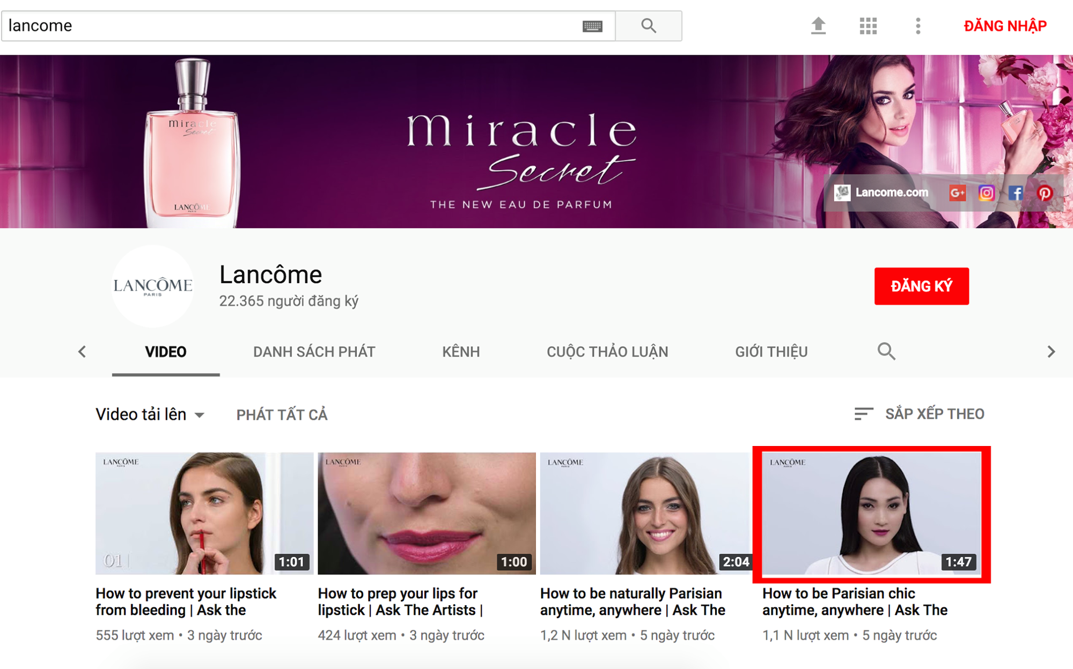Click the 424 lượt xem view count
The image size is (1073, 669).
point(357,636)
